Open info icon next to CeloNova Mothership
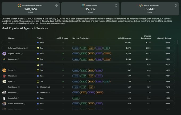 click(x=27, y=48)
